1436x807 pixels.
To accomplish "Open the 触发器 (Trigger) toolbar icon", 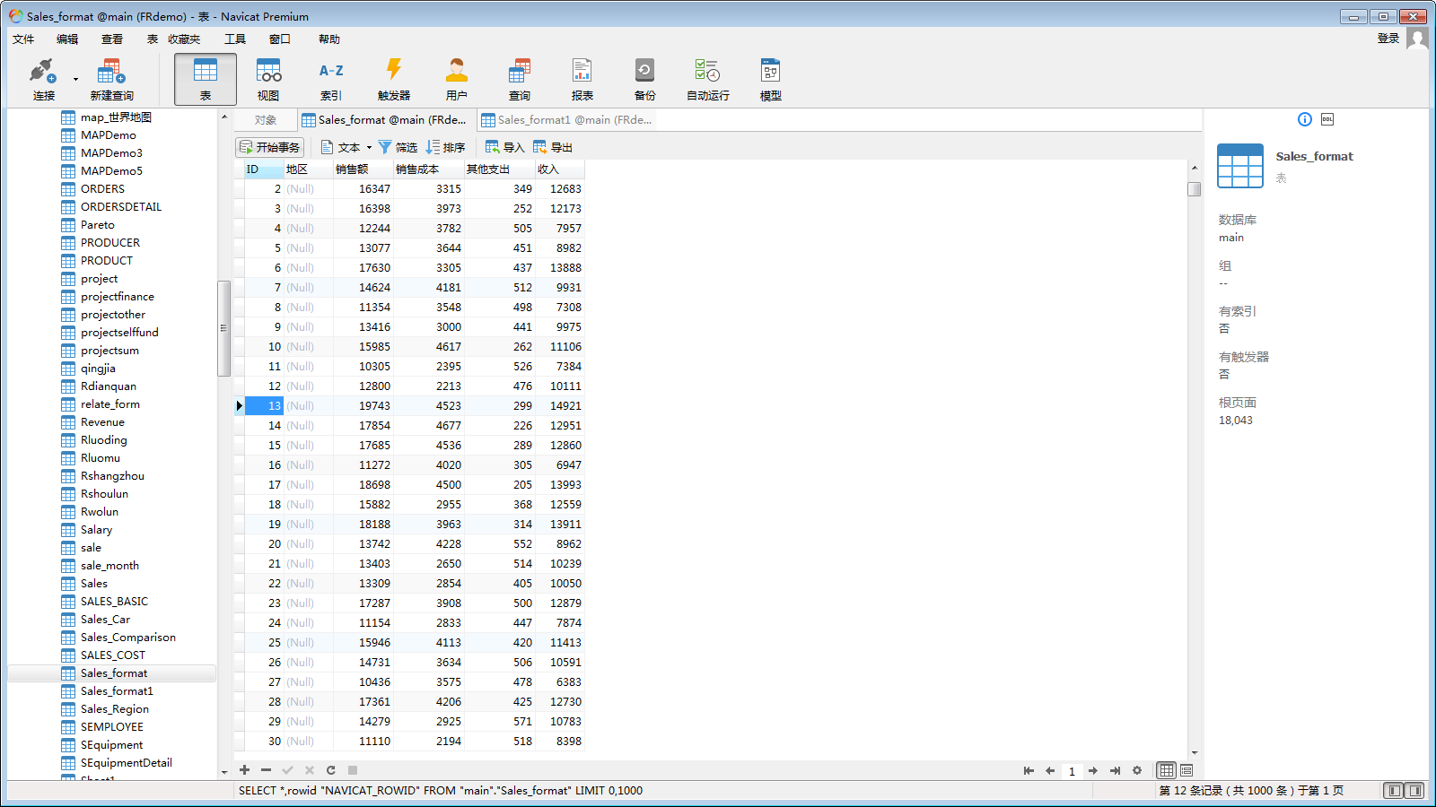I will (x=393, y=79).
